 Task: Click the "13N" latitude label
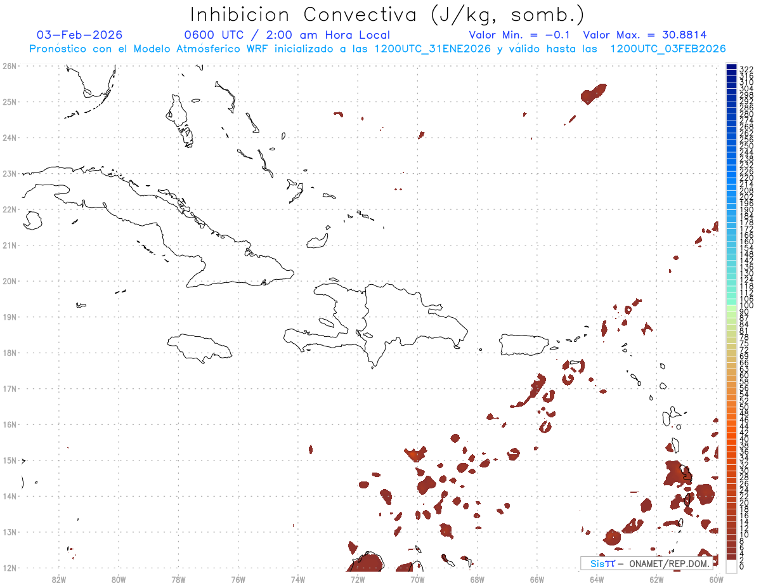(9, 532)
